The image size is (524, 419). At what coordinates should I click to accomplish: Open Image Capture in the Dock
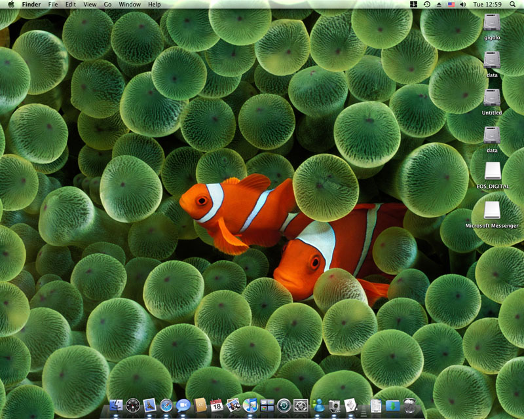point(334,405)
